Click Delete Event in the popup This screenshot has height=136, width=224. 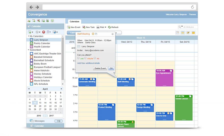[100, 68]
